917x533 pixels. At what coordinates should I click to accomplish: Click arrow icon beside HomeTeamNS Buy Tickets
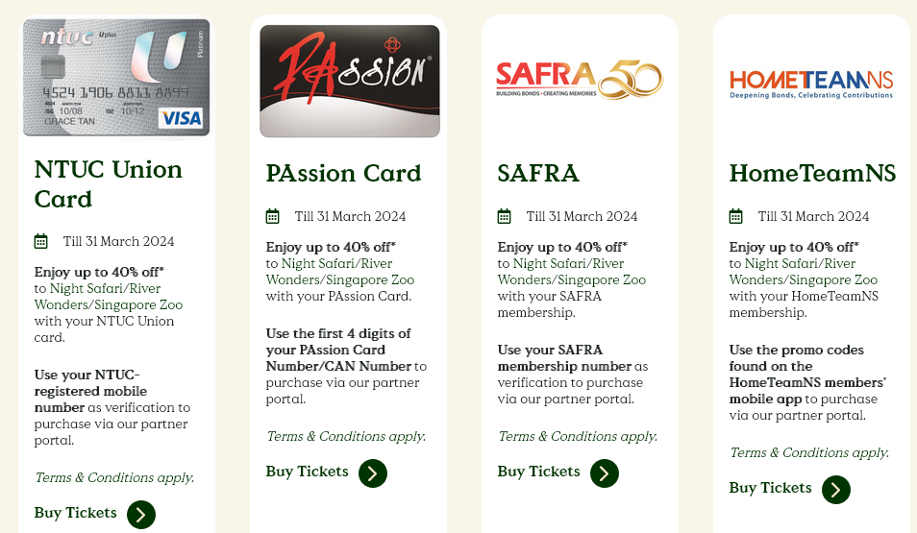[836, 489]
